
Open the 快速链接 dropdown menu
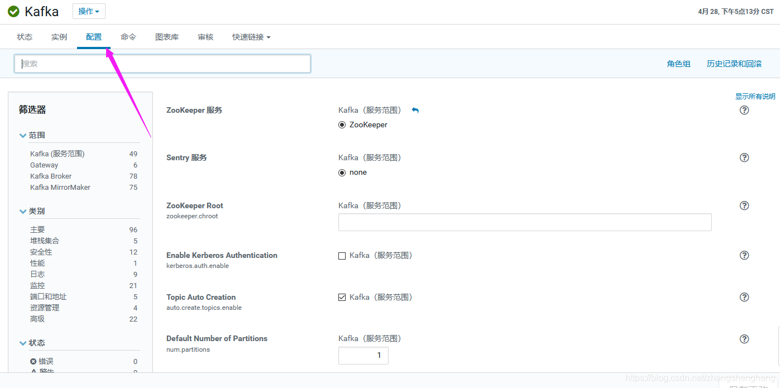click(251, 37)
